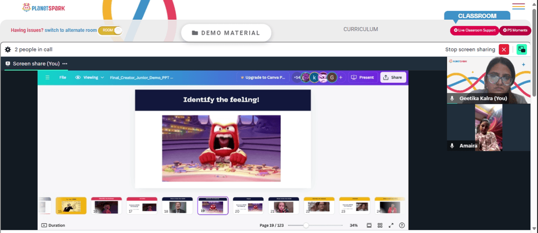Open the Classroom tab
The image size is (538, 233).
pos(477,16)
